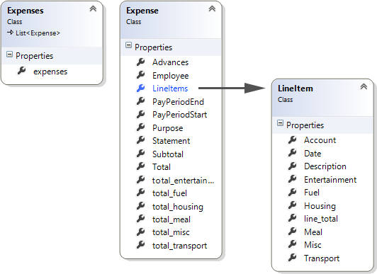Select the PayPeriodStart property name
The image size is (377, 274).
pyautogui.click(x=179, y=115)
